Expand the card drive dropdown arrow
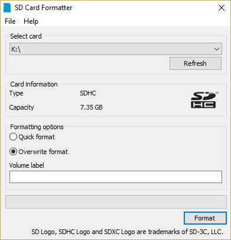Screen dimensions: 231x240 pyautogui.click(x=217, y=49)
